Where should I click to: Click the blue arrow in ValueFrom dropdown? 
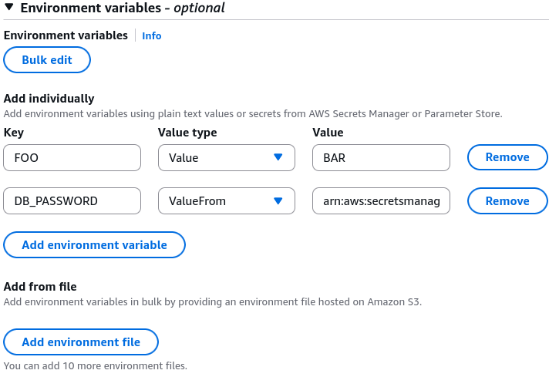click(278, 201)
